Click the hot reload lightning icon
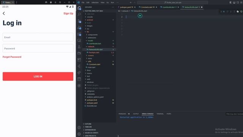 click(238, 12)
